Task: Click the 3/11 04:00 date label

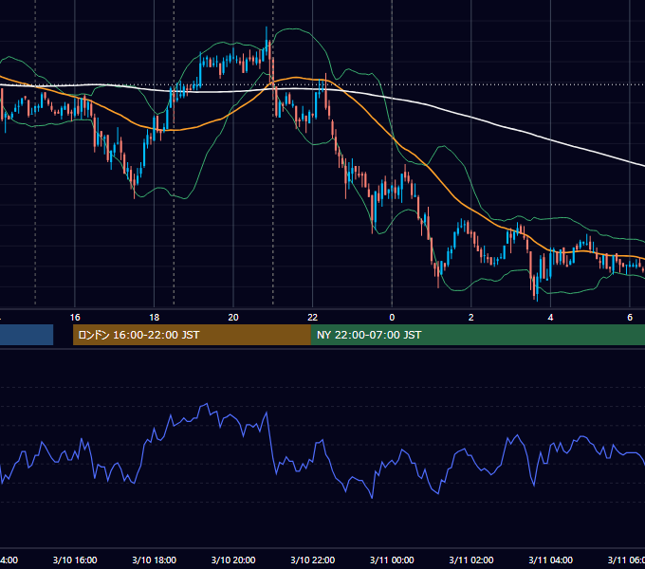Action: [x=550, y=560]
